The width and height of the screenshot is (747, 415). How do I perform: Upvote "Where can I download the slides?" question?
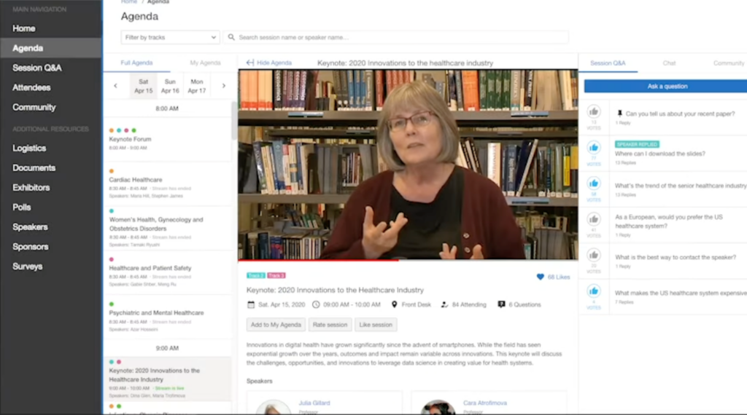(x=594, y=147)
